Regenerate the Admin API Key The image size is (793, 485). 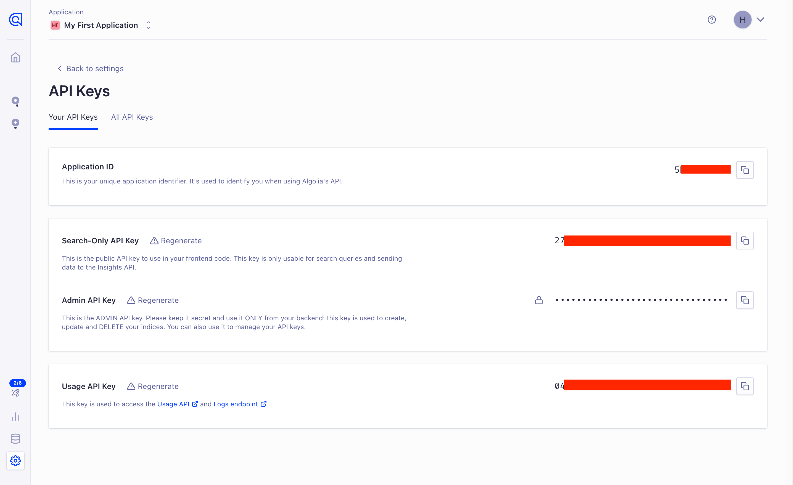pyautogui.click(x=152, y=300)
